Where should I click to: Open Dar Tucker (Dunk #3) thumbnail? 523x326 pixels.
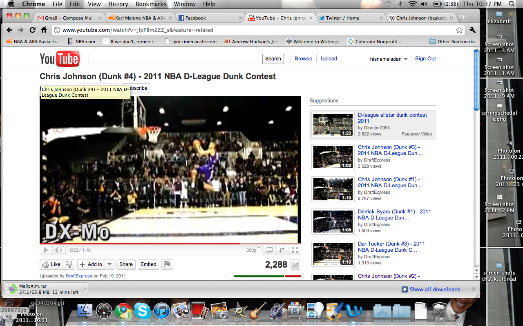[x=333, y=253]
